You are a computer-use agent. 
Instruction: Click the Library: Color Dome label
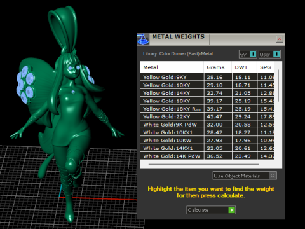178,54
